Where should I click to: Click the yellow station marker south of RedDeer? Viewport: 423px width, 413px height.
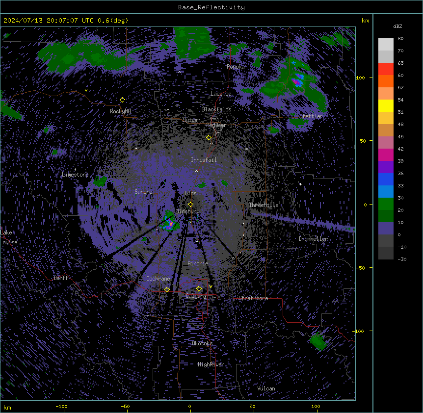[209, 138]
